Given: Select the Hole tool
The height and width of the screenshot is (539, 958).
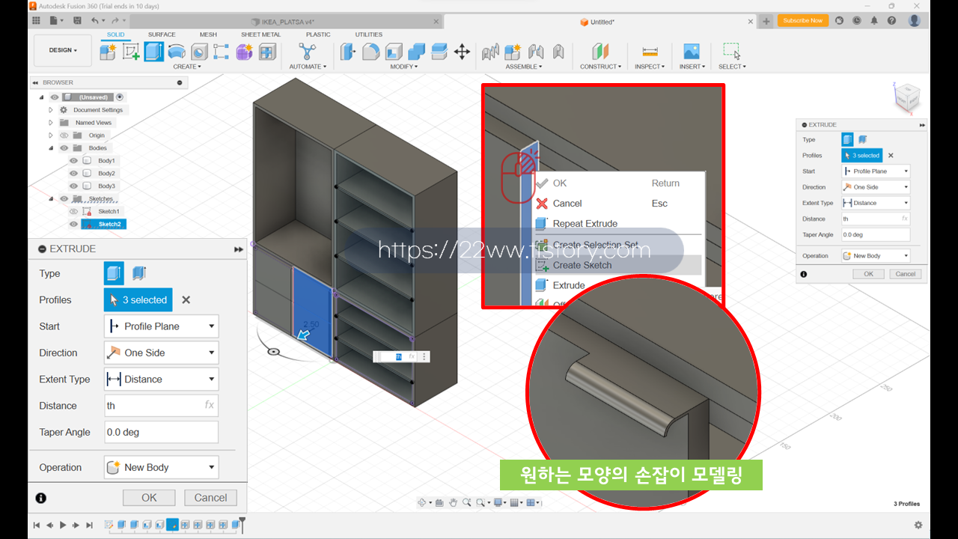Looking at the screenshot, I should (199, 52).
